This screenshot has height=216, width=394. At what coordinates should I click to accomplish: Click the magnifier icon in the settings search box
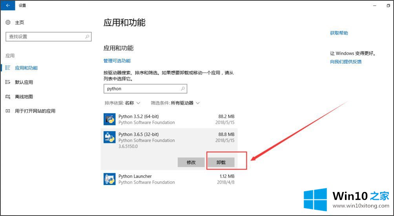tap(87, 37)
